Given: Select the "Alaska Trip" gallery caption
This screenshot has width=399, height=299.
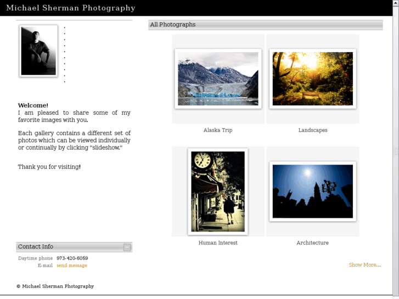Looking at the screenshot, I should click(x=218, y=131).
